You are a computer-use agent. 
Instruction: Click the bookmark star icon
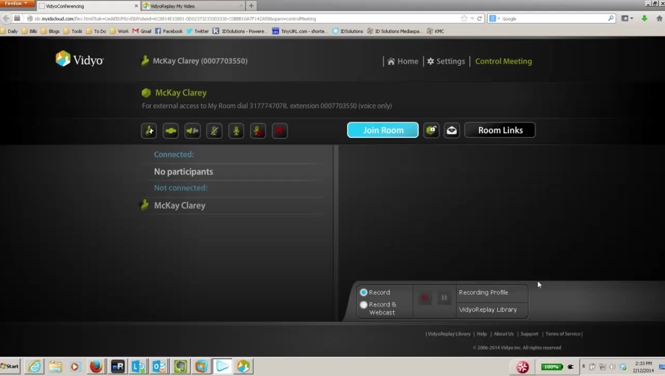click(464, 19)
